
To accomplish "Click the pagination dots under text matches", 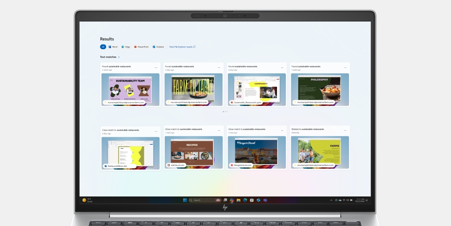I will point(225,112).
